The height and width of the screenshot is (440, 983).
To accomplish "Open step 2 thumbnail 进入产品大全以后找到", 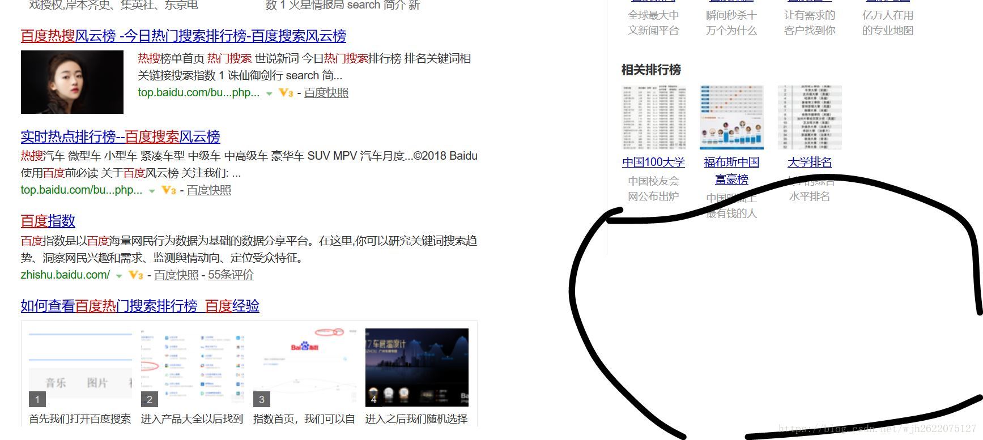I will [x=192, y=367].
